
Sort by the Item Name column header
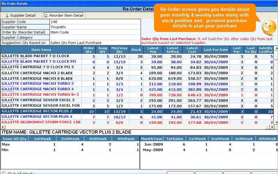(41, 50)
